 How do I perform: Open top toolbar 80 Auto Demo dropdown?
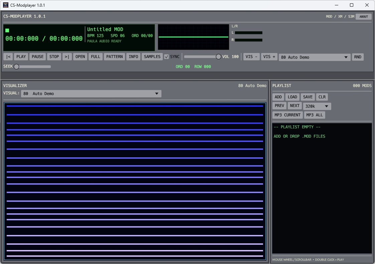pos(315,57)
